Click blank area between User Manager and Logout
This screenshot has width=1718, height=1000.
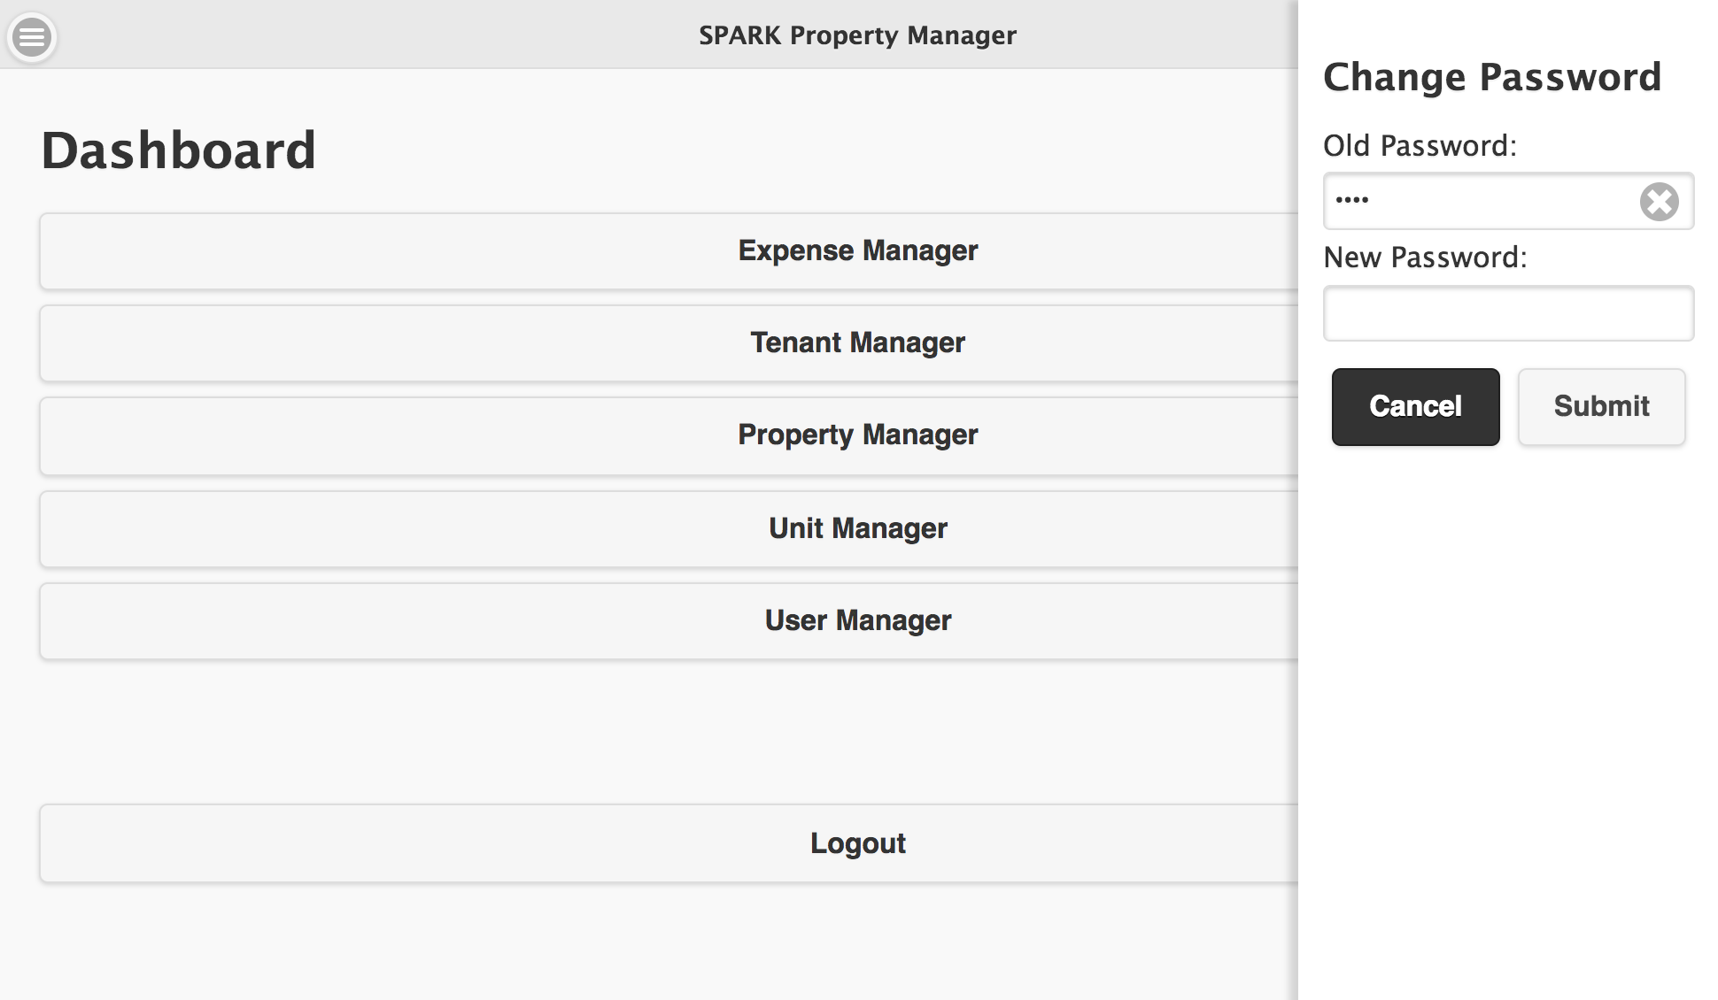669,732
